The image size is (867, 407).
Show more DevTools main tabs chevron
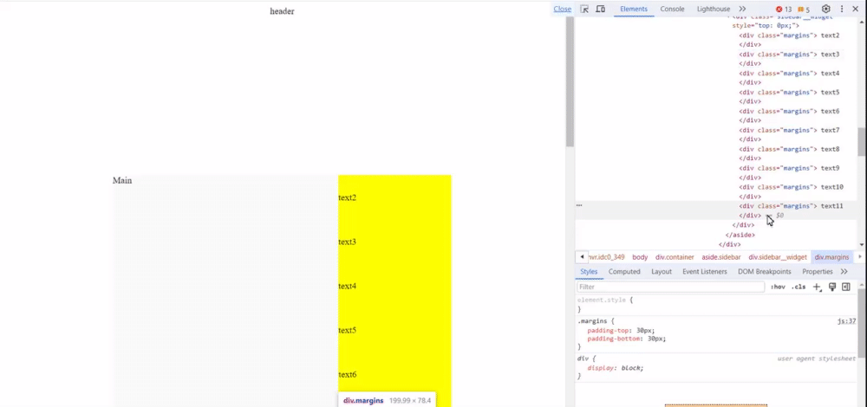(742, 9)
